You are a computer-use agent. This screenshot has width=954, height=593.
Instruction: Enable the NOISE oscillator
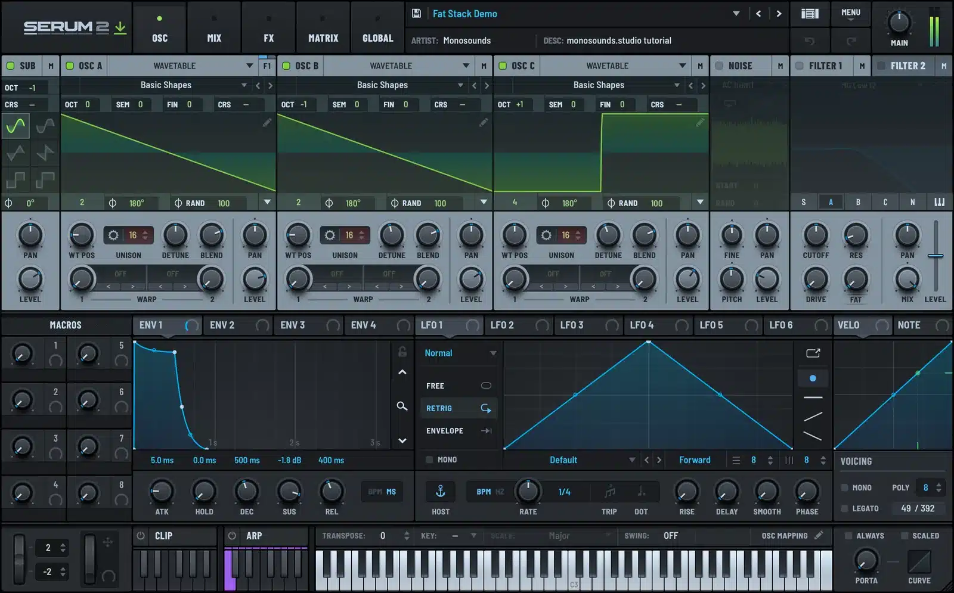point(719,66)
